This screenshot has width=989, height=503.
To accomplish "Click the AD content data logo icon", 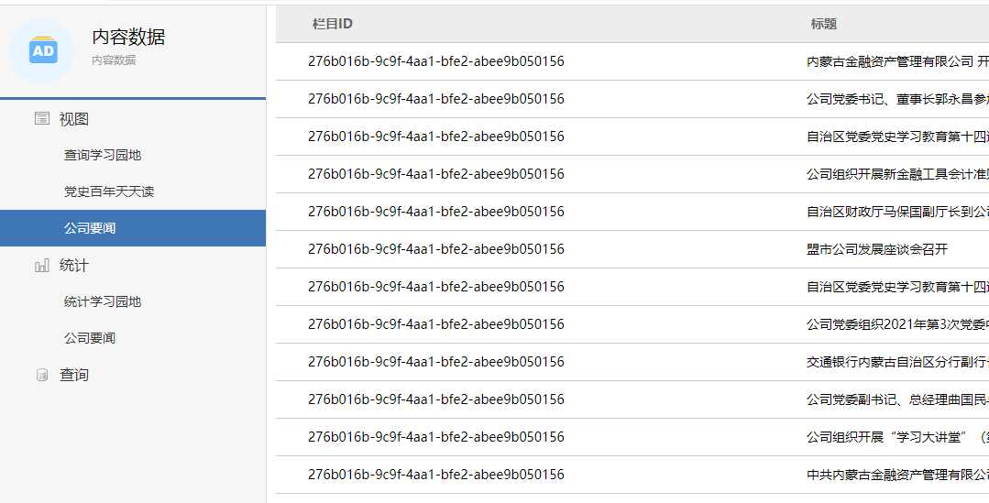I will click(x=42, y=51).
